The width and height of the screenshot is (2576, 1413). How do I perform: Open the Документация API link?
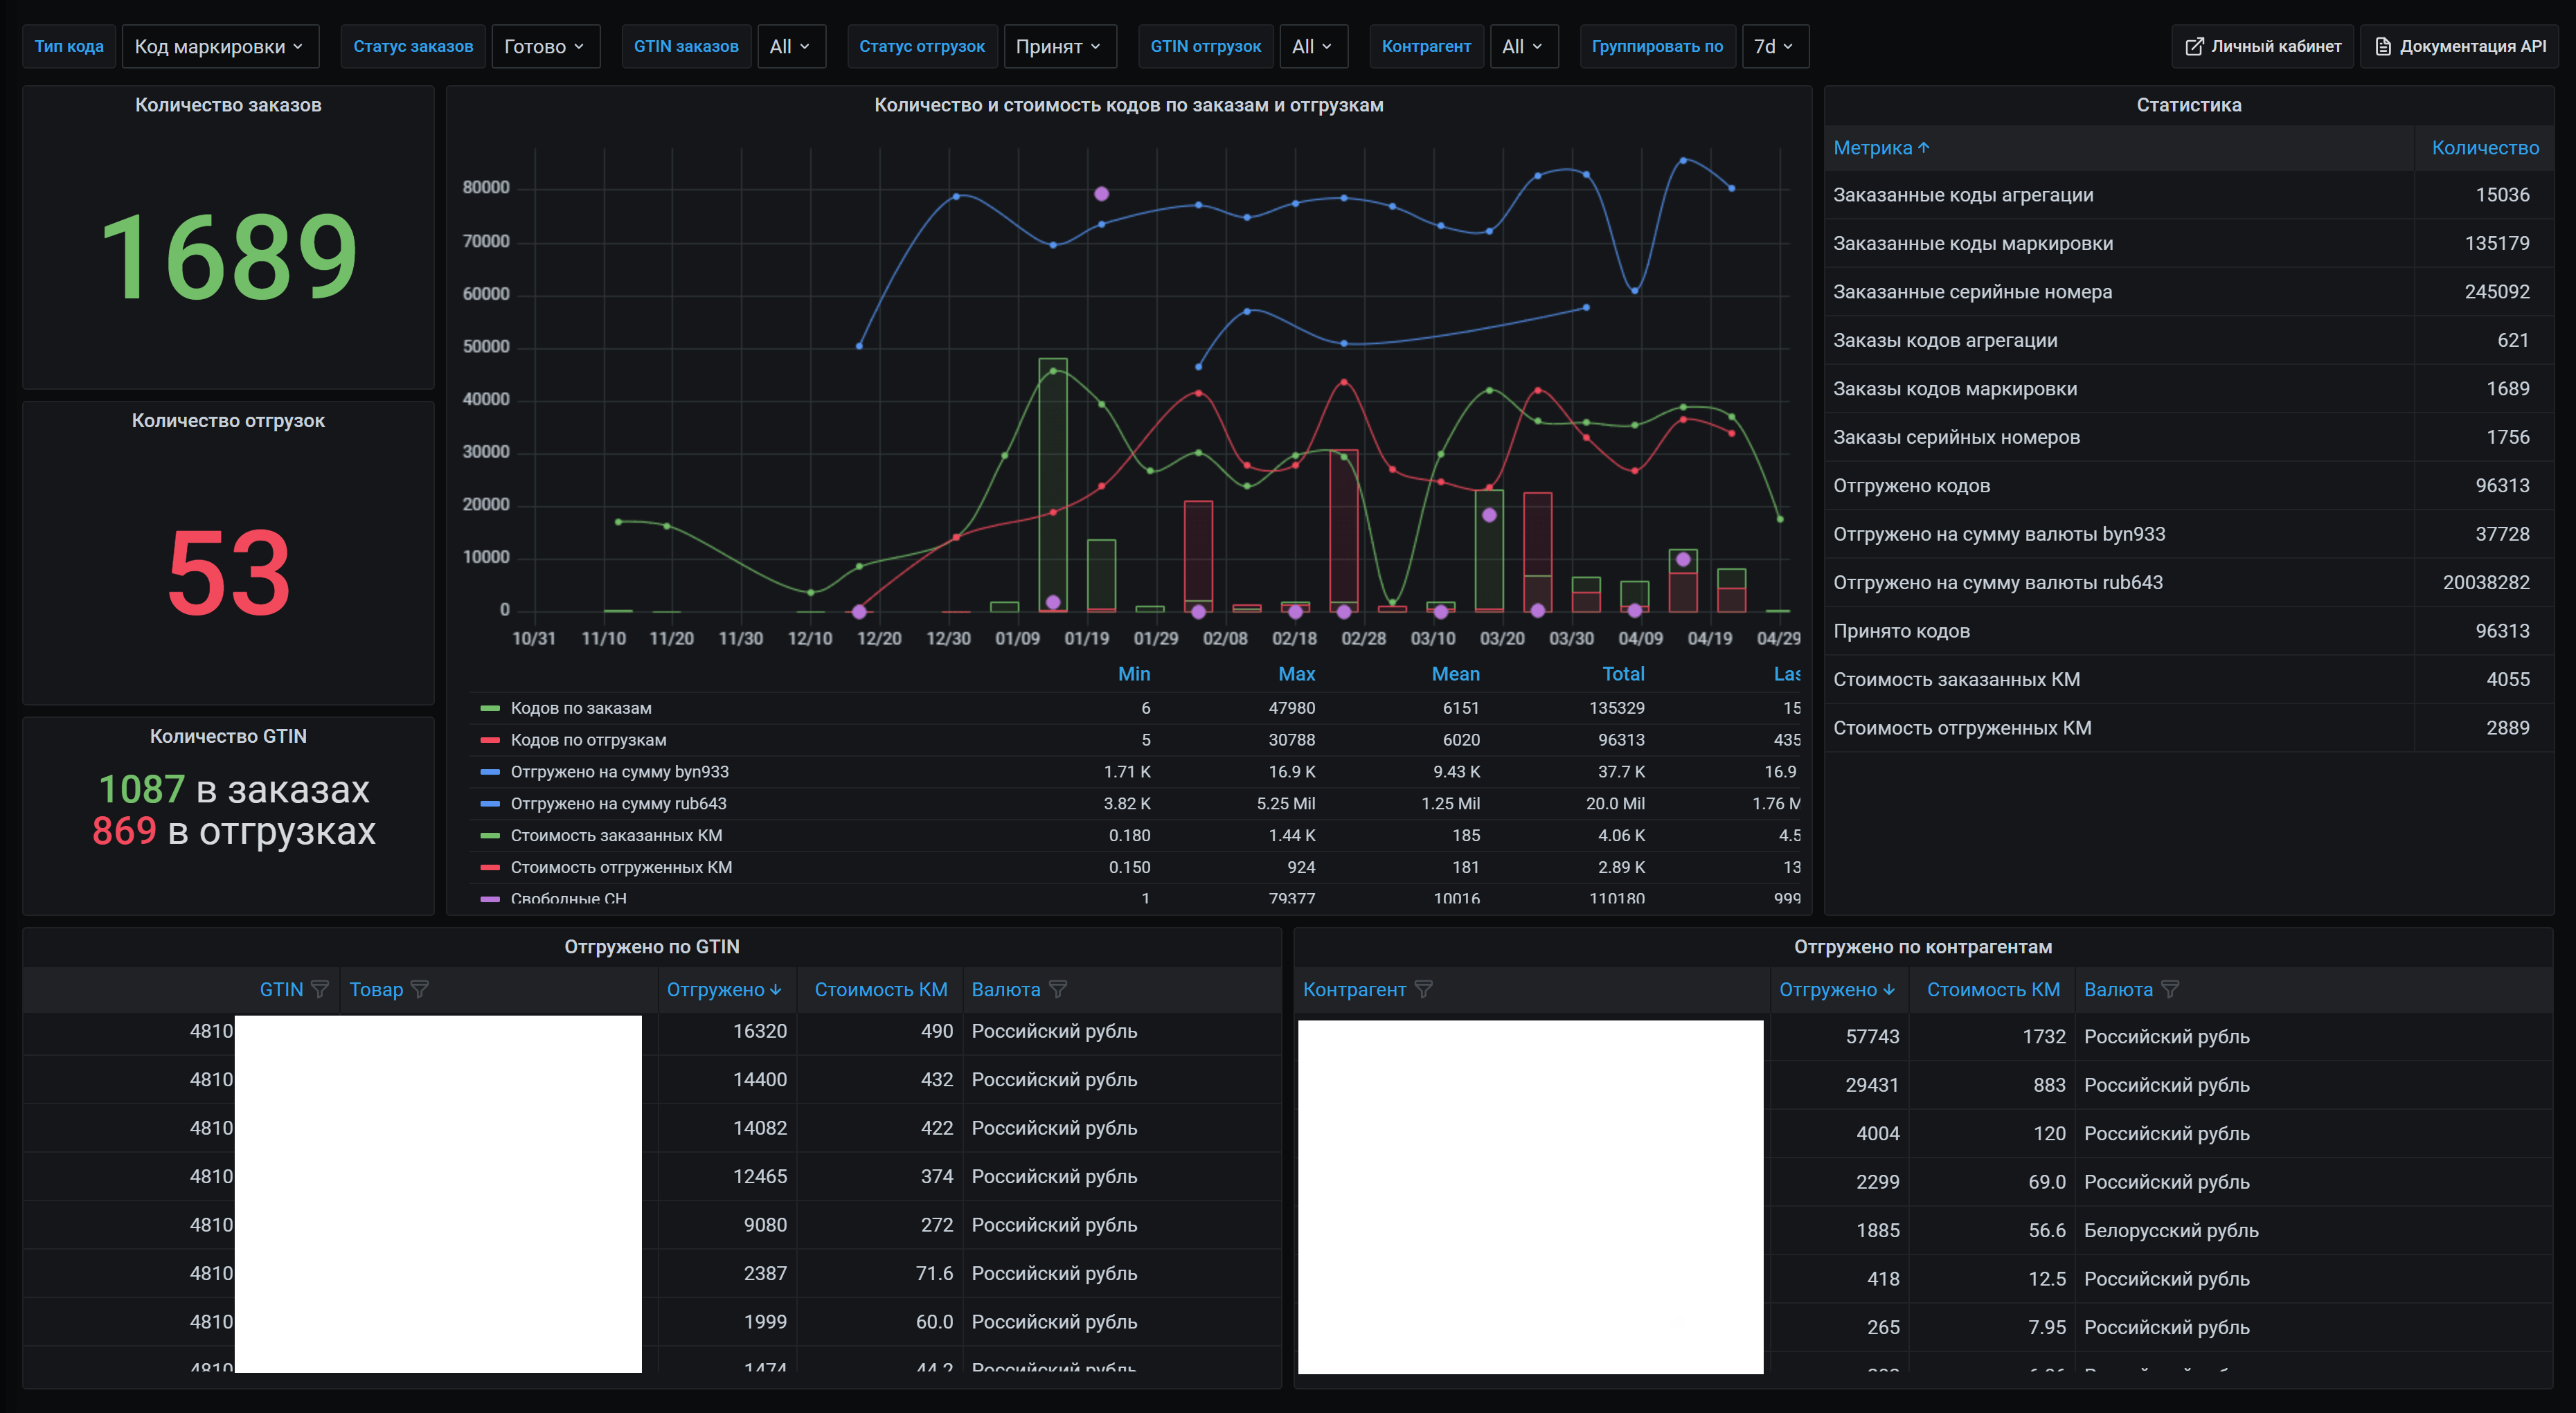(2472, 47)
